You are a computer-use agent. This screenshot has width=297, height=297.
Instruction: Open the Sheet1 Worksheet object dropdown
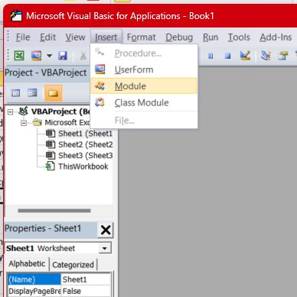tap(105, 248)
